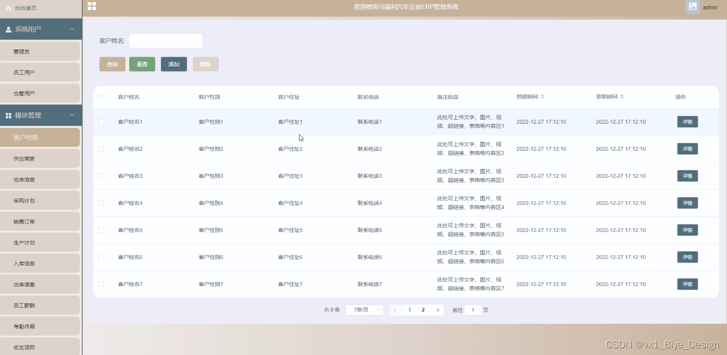
Task: Open 详情 for 客户姓名3
Action: (x=687, y=176)
